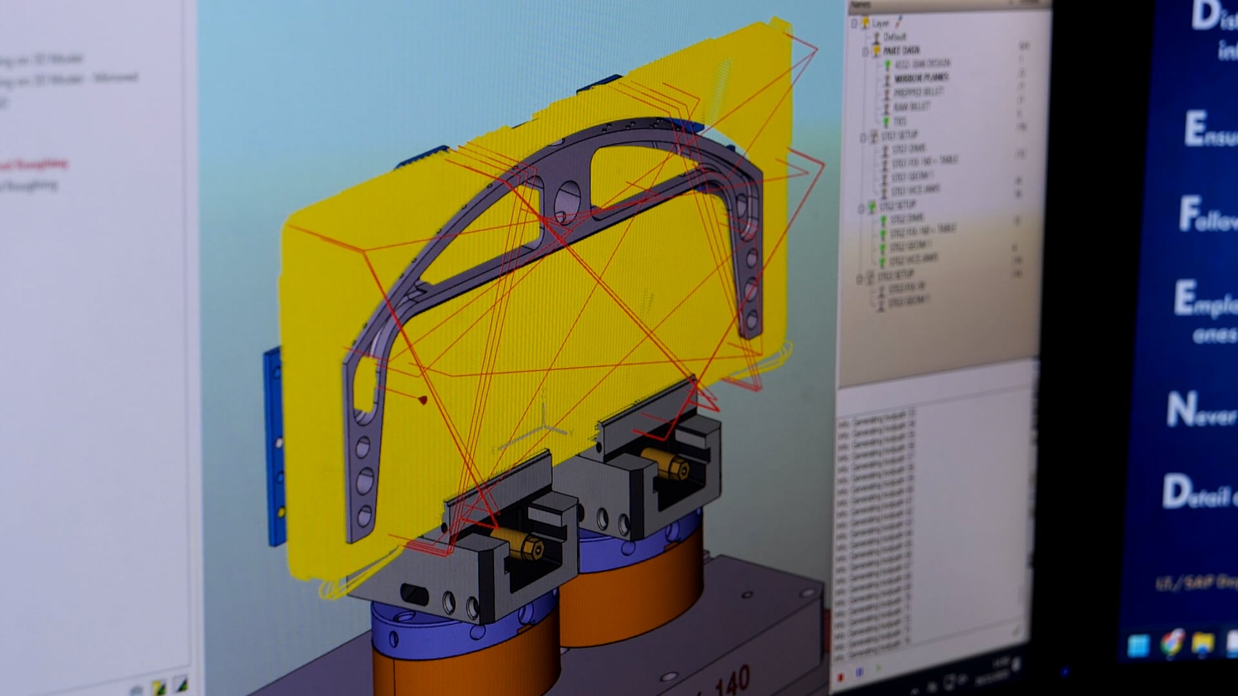This screenshot has height=696, width=1238.
Task: Collapse the PART DATA layer group
Action: (865, 52)
